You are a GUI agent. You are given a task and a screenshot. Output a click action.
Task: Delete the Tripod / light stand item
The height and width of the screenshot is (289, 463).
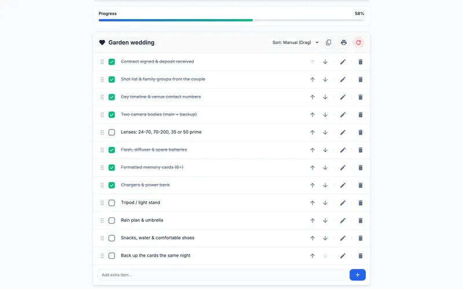360,203
